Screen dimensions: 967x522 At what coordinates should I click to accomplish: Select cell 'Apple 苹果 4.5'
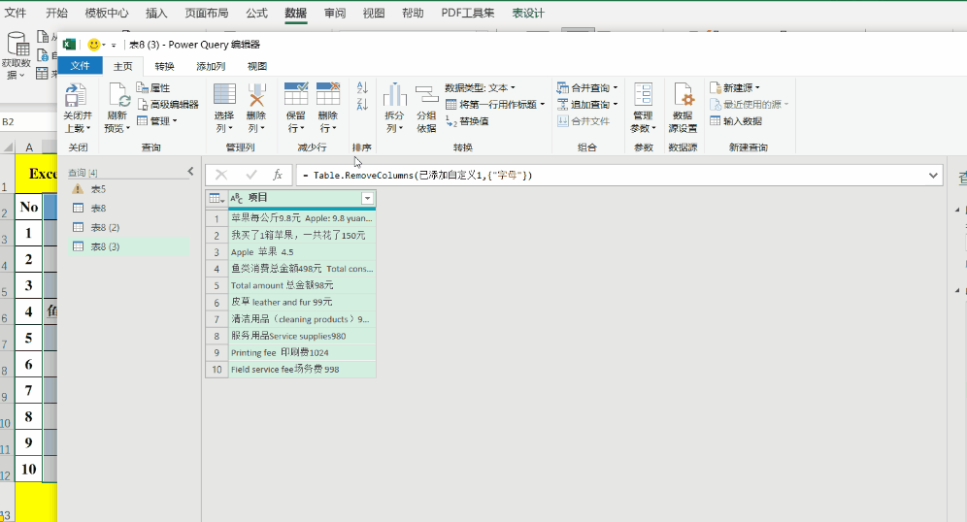click(302, 251)
